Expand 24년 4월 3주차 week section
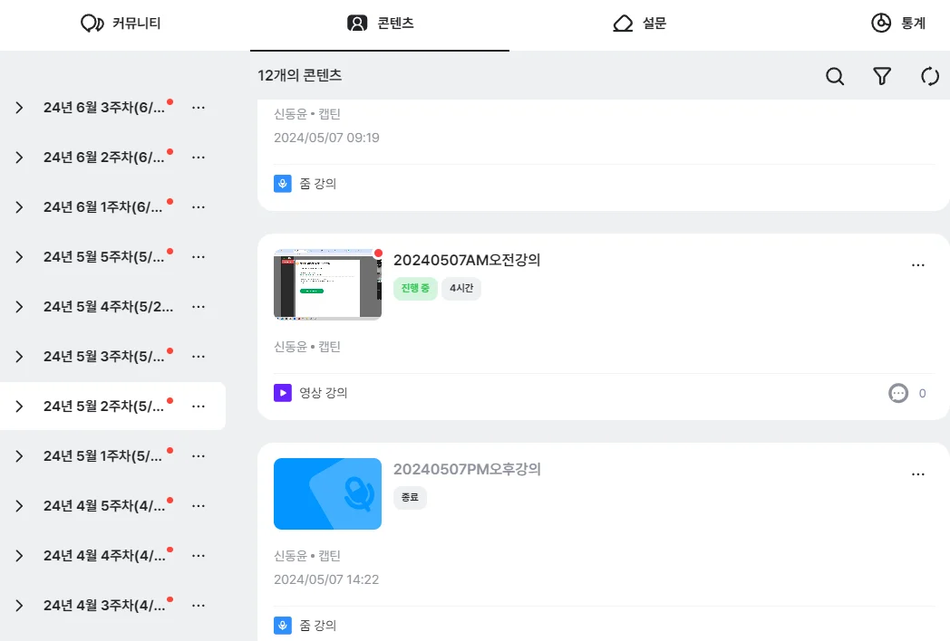The image size is (950, 641). point(18,605)
